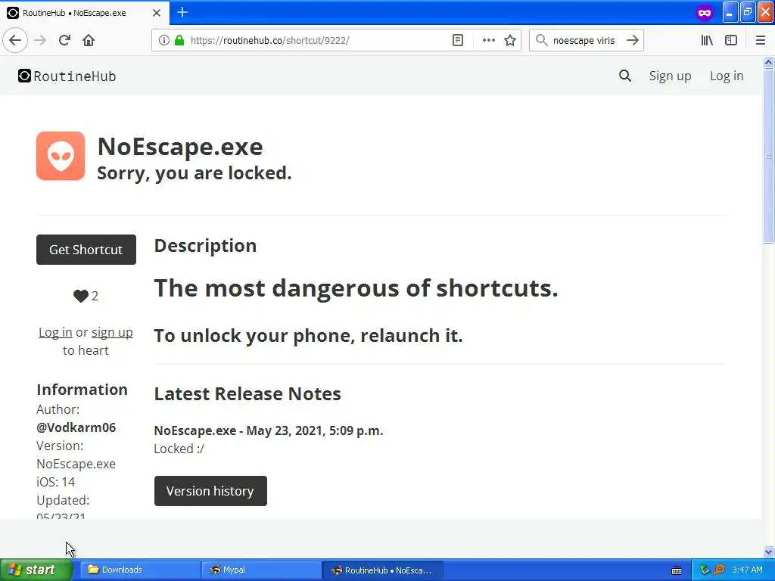Open the browser home page icon
Image resolution: width=775 pixels, height=581 pixels.
tap(89, 41)
